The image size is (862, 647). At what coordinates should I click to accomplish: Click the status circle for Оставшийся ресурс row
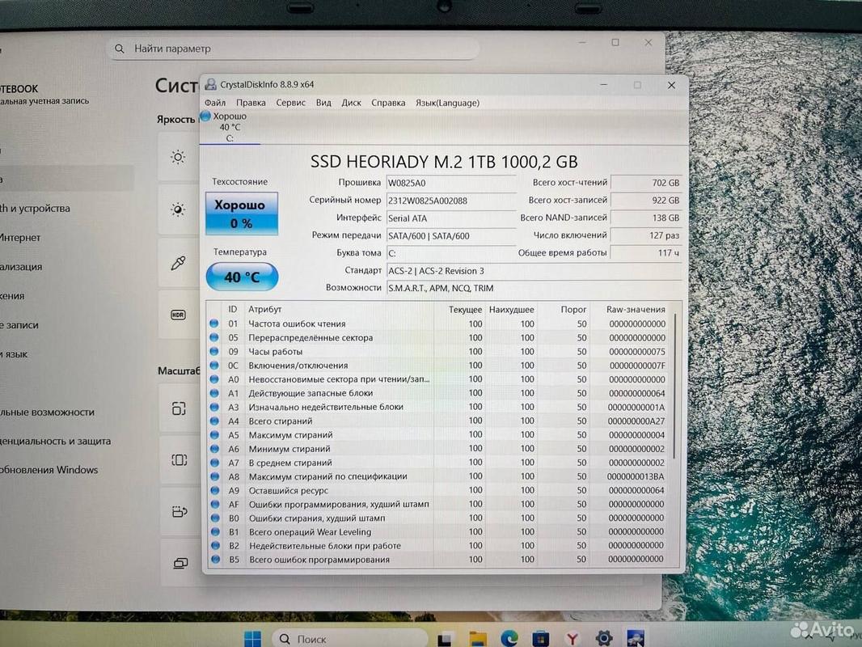tap(215, 490)
